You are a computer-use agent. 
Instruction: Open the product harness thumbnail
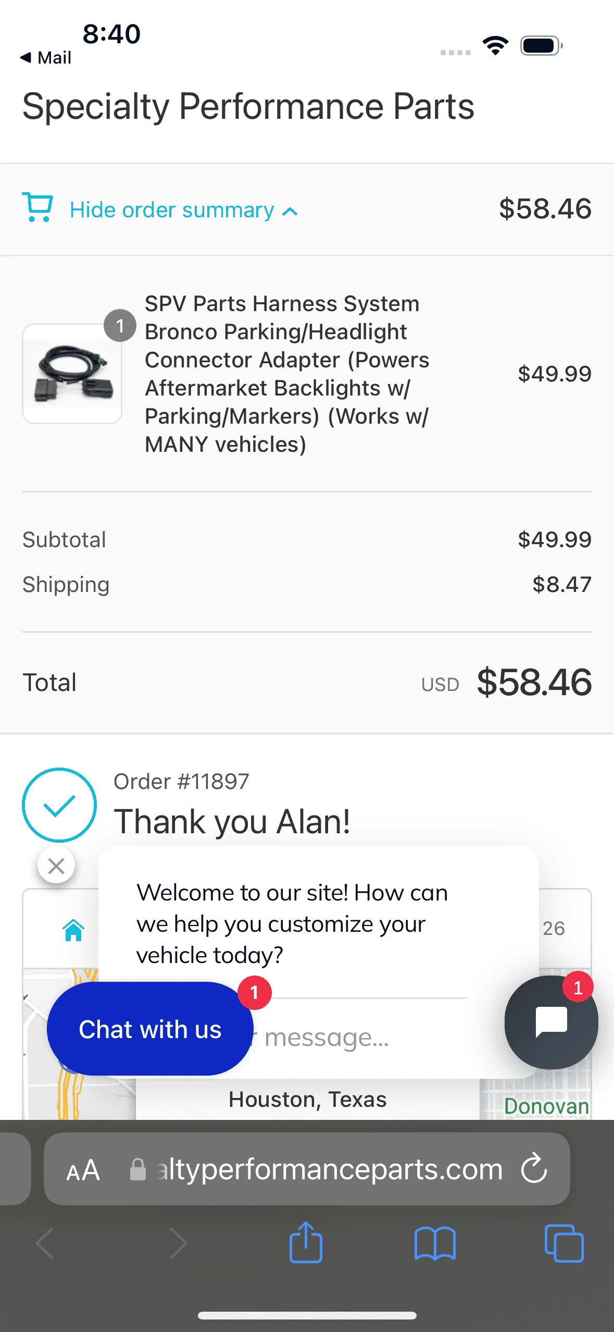[72, 374]
